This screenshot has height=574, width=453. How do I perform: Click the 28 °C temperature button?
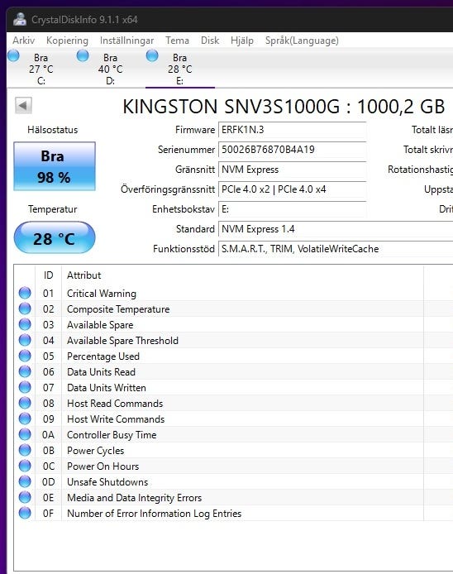tap(55, 237)
